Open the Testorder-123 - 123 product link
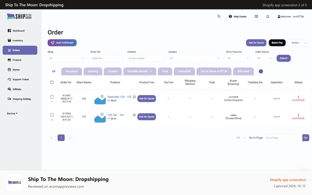The image size is (312, 195). [119, 97]
